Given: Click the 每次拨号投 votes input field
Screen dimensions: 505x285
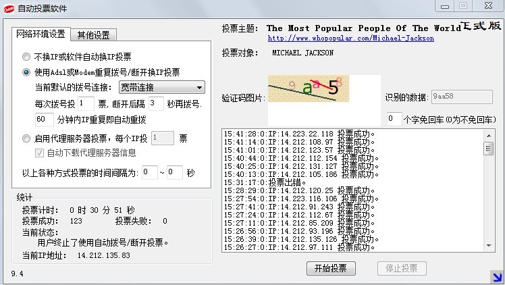Looking at the screenshot, I should [x=85, y=103].
